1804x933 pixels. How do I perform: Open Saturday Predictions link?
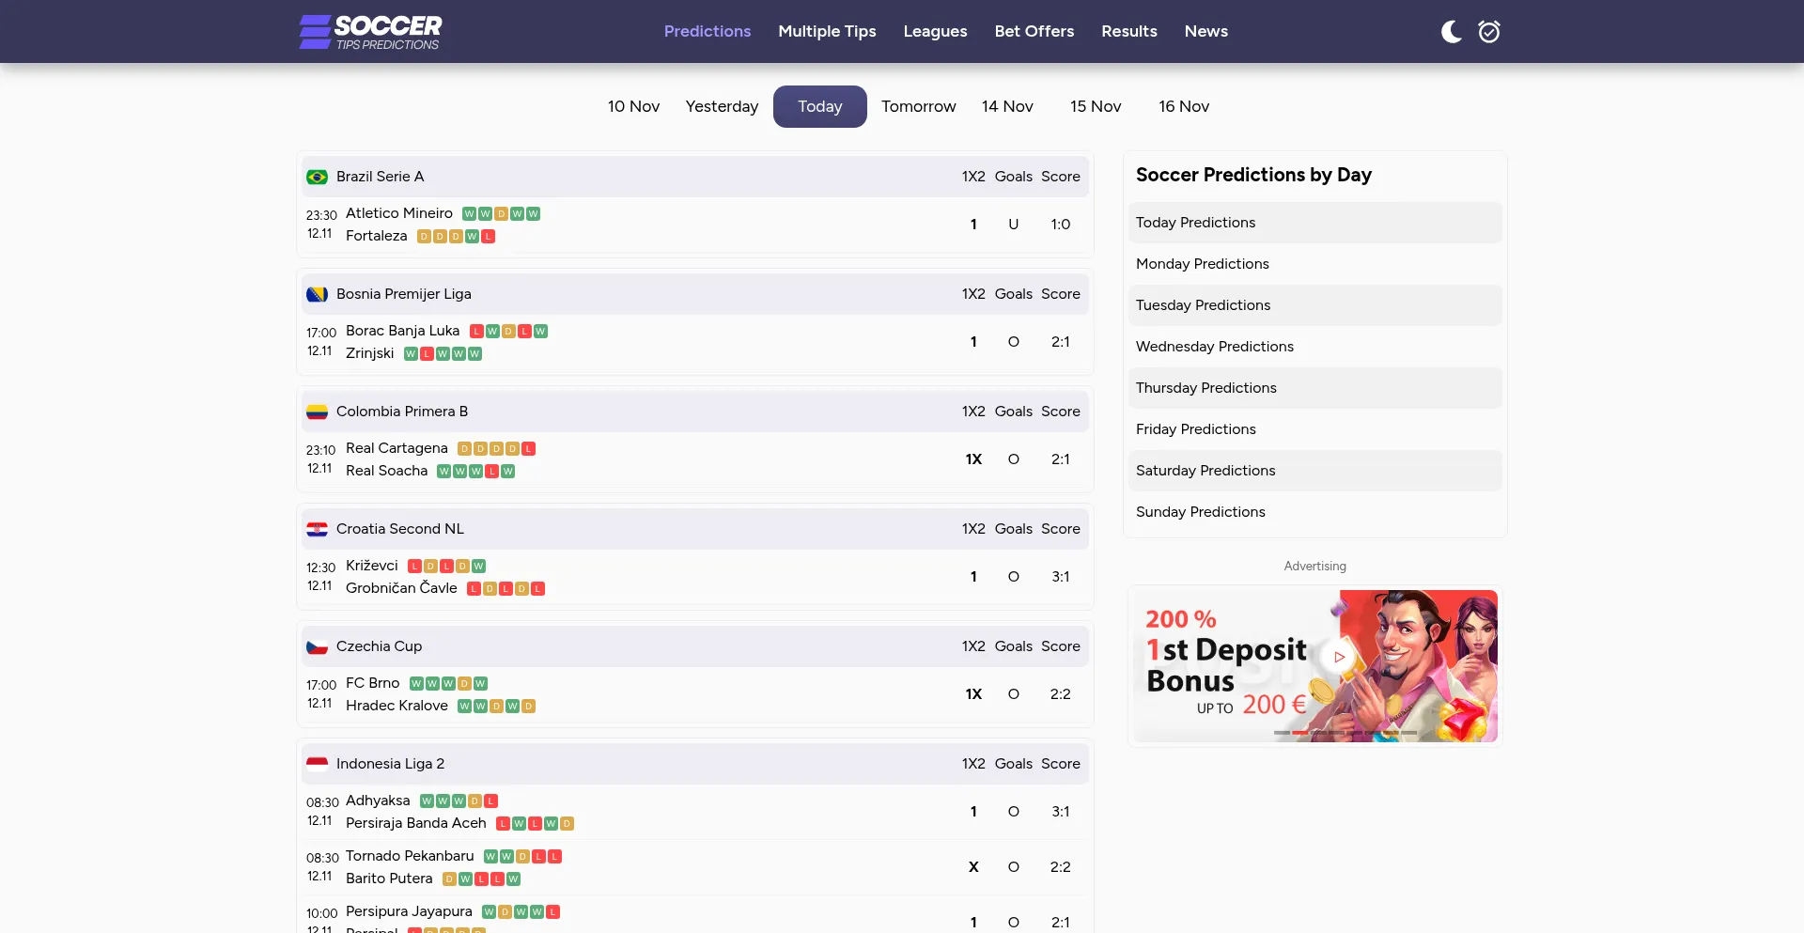[x=1205, y=471]
